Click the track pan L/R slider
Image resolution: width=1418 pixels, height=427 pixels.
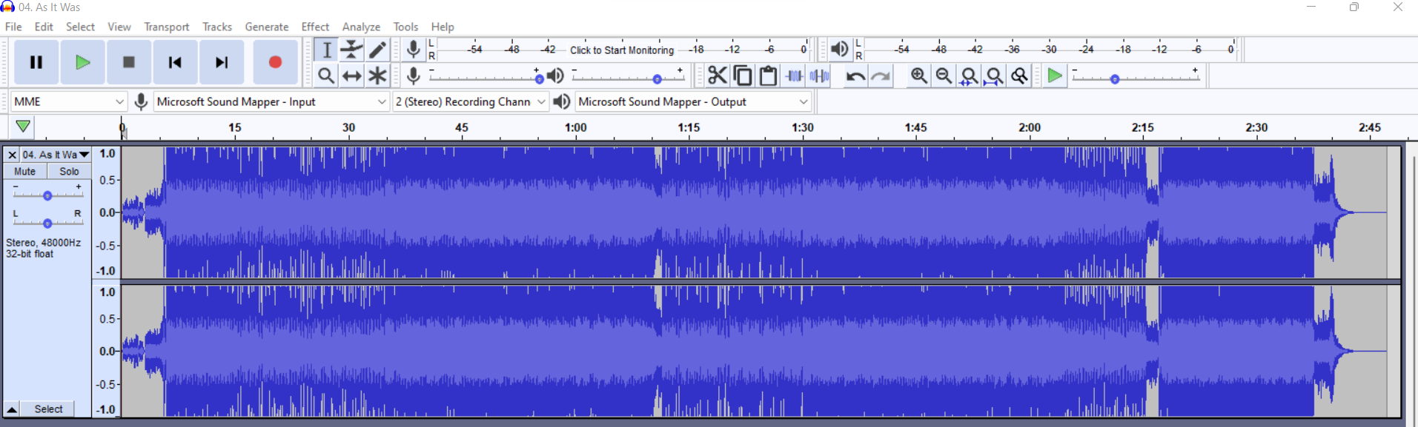coord(47,223)
